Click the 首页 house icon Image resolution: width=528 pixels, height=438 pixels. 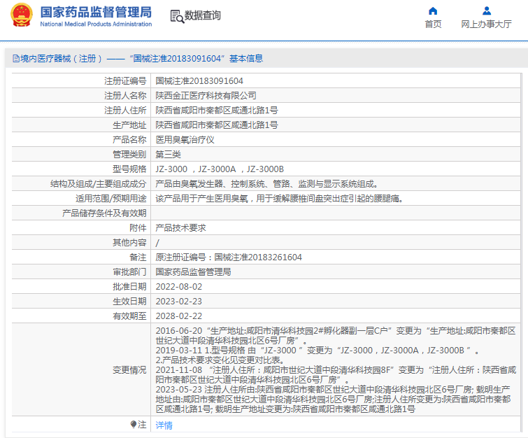(x=433, y=10)
